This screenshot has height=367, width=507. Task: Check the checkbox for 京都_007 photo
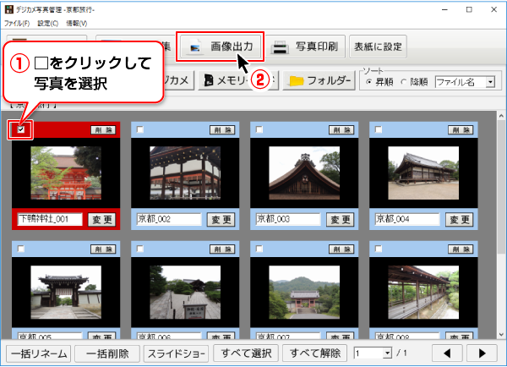tap(259, 249)
